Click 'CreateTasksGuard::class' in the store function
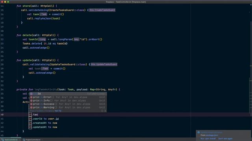 [67, 10]
